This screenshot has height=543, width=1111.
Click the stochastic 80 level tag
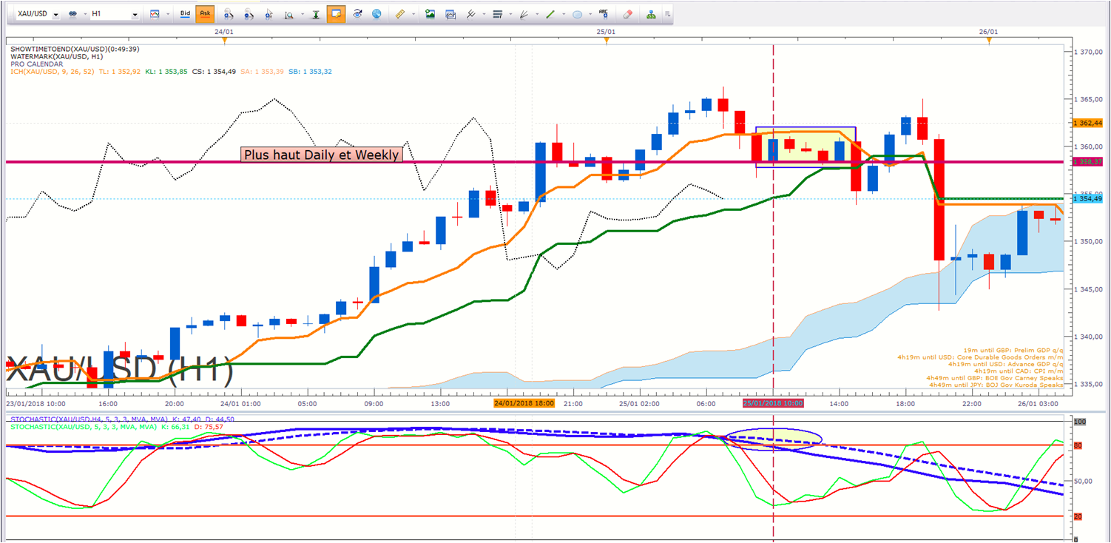1078,445
